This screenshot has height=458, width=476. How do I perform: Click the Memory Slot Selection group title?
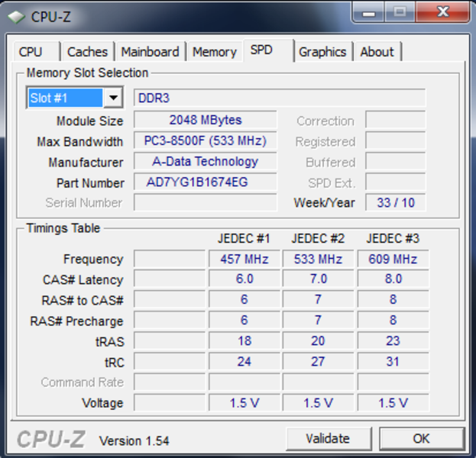pos(87,73)
